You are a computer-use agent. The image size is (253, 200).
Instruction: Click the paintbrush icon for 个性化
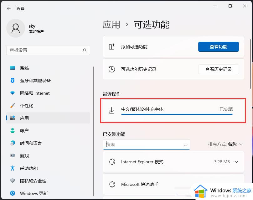tap(13, 106)
